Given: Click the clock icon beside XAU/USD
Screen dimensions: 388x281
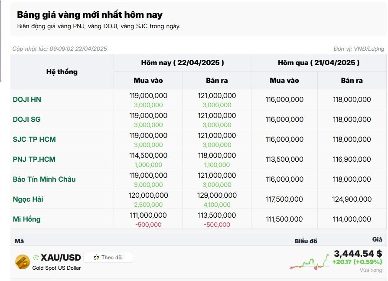Looking at the screenshot, I should click(x=36, y=258).
